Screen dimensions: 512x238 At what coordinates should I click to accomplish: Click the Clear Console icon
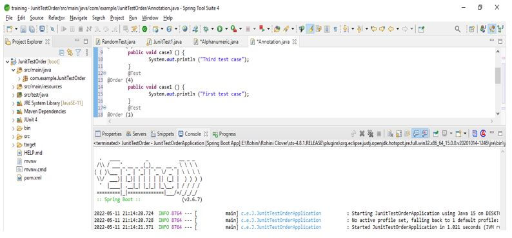coord(390,134)
